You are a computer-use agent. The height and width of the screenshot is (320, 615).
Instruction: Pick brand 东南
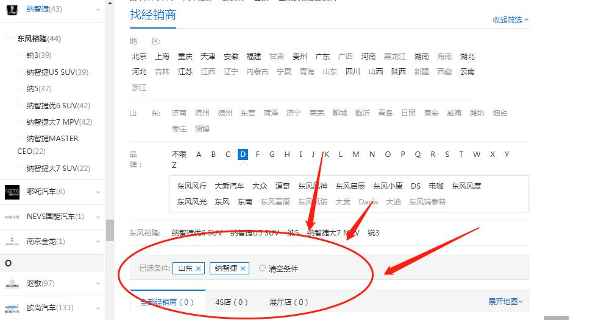(245, 202)
